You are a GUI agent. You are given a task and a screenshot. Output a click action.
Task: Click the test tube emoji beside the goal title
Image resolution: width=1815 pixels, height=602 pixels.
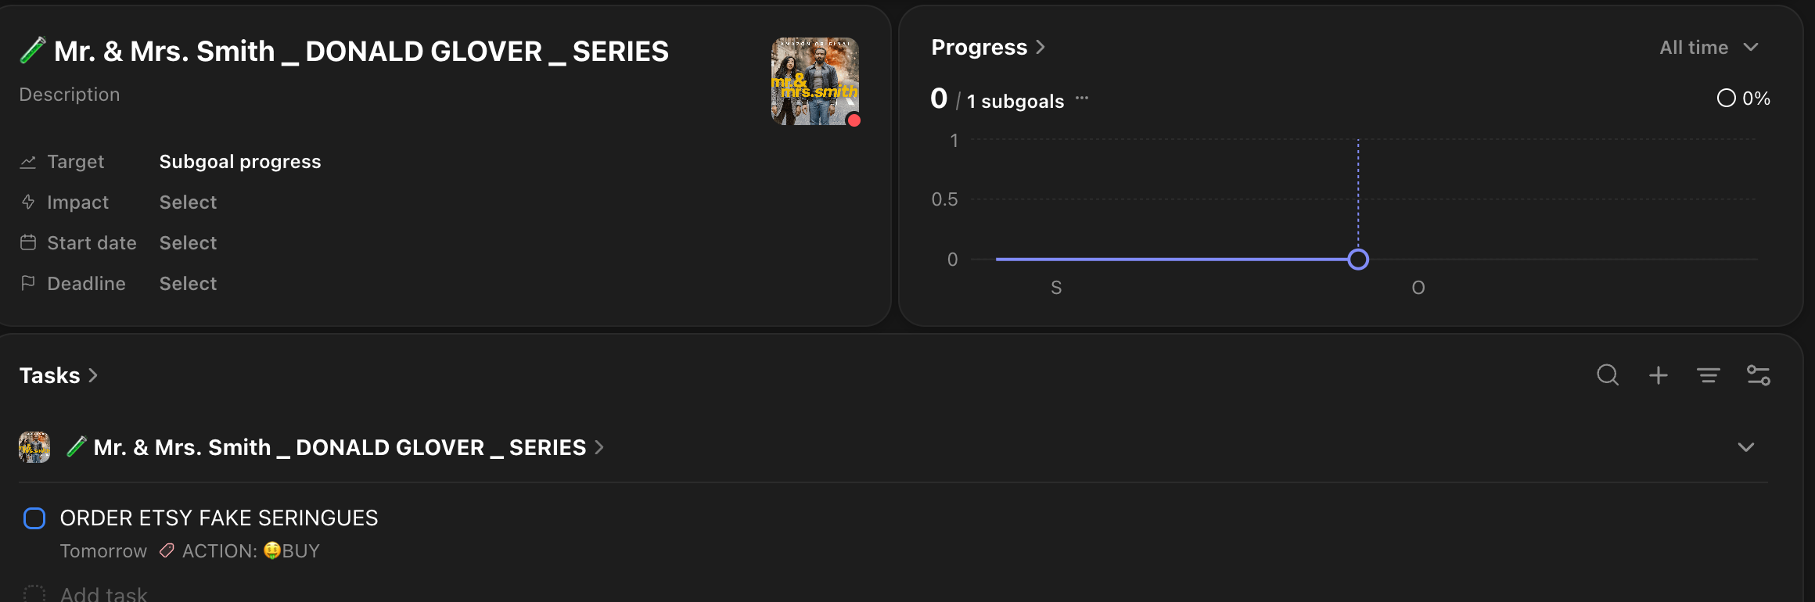coord(33,50)
